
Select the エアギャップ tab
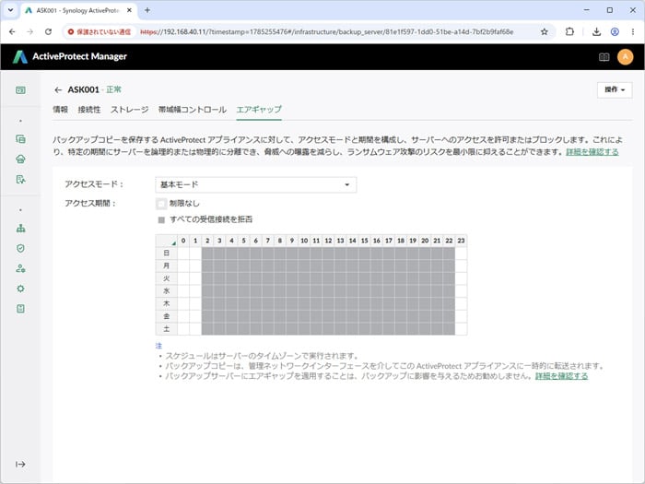[259, 110]
